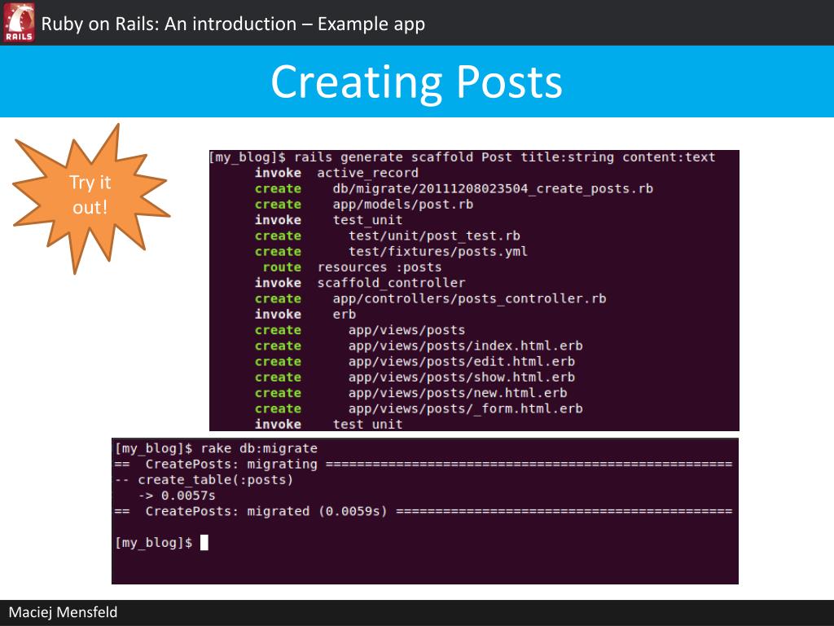Click 'CreatePosts: migrated (0.0059s)' line
The height and width of the screenshot is (626, 834).
coord(424,511)
